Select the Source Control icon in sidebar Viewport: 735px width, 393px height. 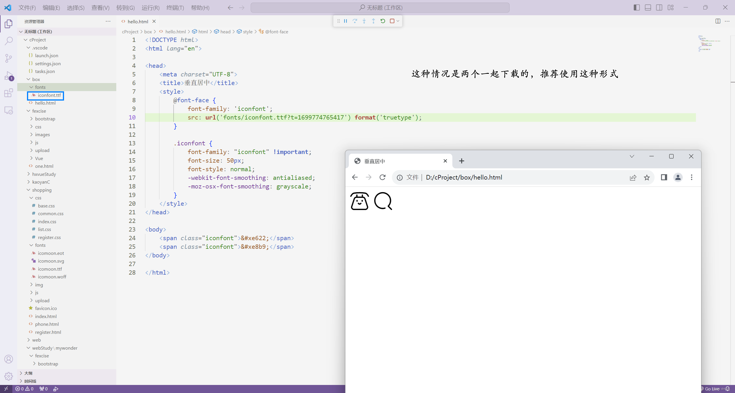point(9,58)
